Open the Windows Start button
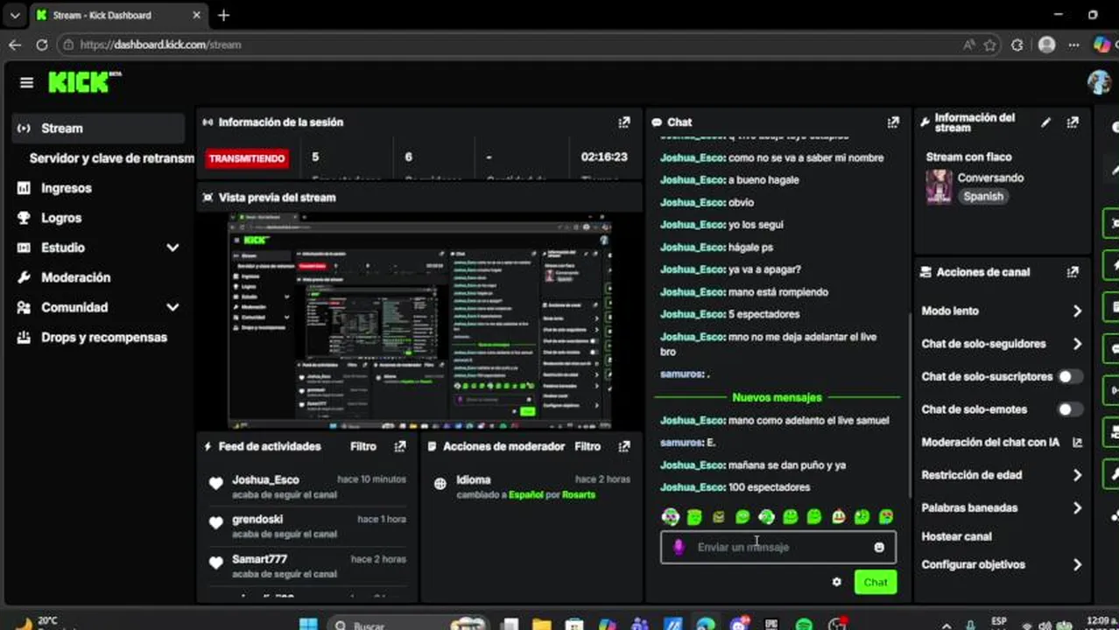 point(308,624)
